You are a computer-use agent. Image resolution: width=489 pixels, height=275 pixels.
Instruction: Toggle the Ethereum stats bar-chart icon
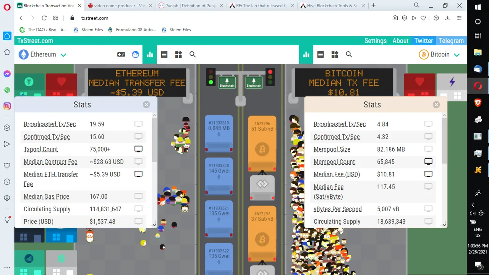point(150,55)
